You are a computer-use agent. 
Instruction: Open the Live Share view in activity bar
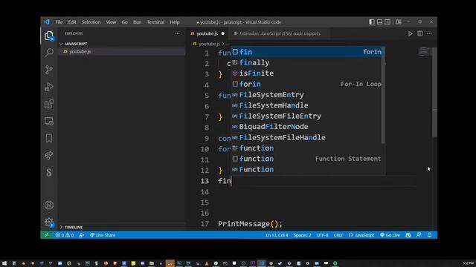pyautogui.click(x=49, y=155)
